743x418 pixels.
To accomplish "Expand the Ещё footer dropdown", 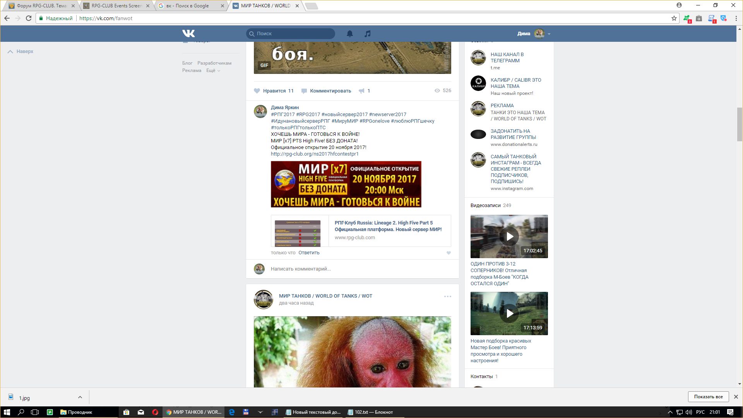I will pos(213,70).
